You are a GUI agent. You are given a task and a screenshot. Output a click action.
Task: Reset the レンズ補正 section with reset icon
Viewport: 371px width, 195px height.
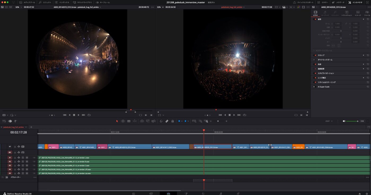(368, 78)
